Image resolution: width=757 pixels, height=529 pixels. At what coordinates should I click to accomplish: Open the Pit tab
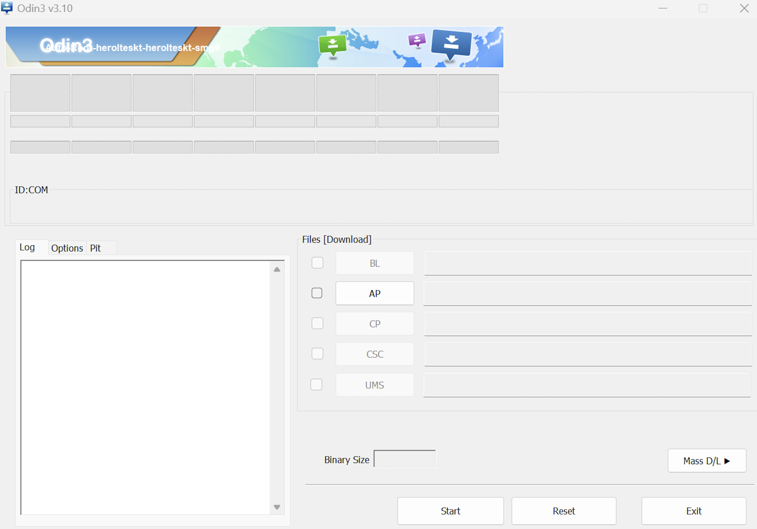point(95,248)
